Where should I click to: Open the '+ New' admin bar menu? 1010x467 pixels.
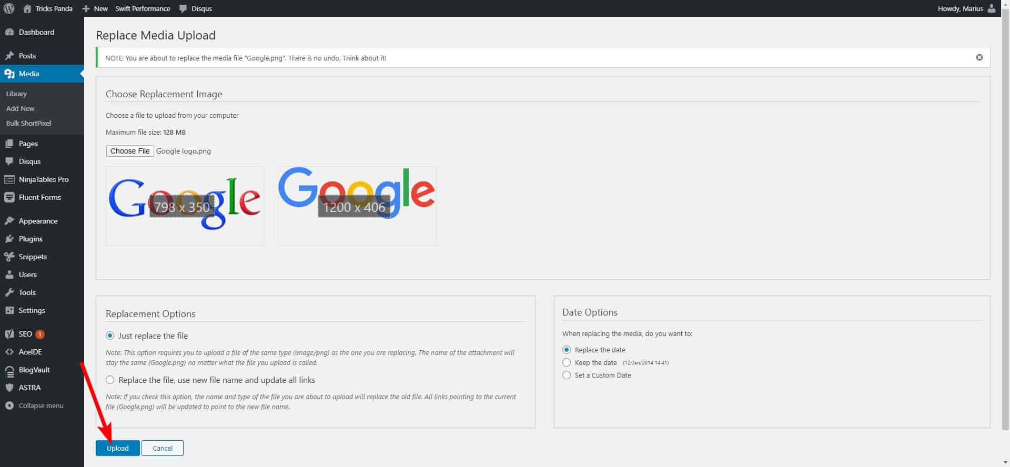(95, 8)
